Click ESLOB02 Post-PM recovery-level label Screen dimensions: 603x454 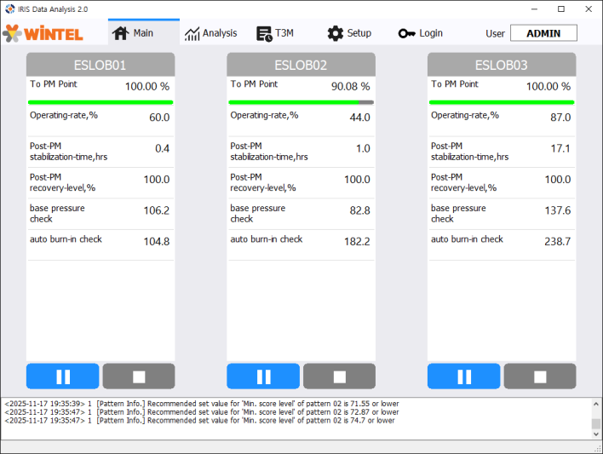(x=263, y=182)
